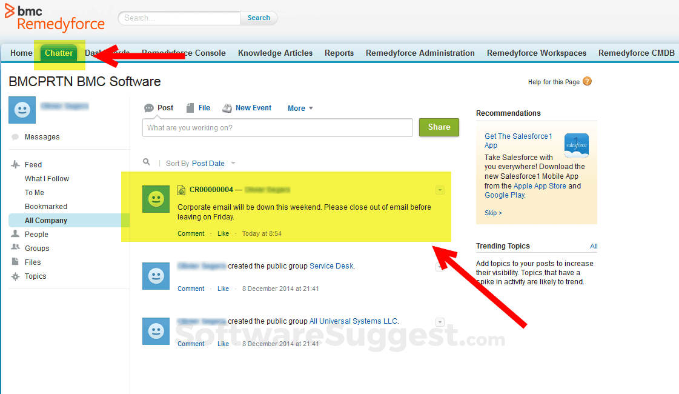The image size is (679, 394).
Task: Click the New Event calendar icon
Action: 227,108
